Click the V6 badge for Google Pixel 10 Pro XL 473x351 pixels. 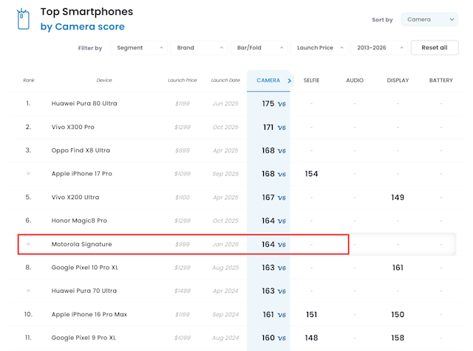281,268
